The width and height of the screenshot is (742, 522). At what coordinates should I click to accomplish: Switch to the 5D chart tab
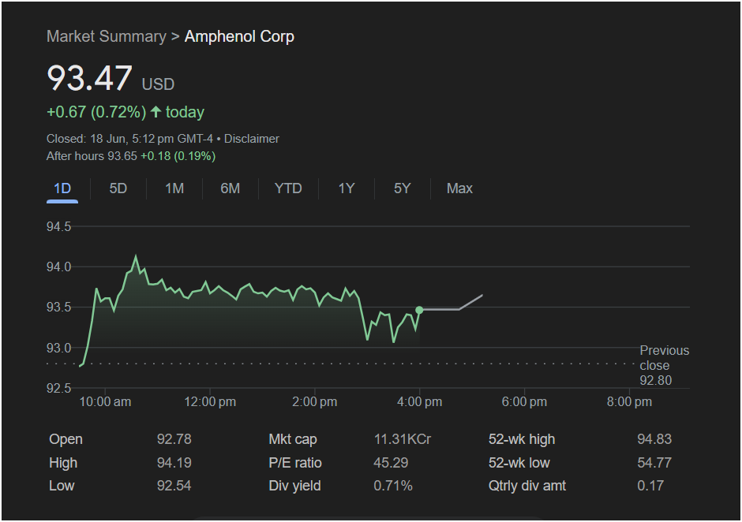(118, 188)
